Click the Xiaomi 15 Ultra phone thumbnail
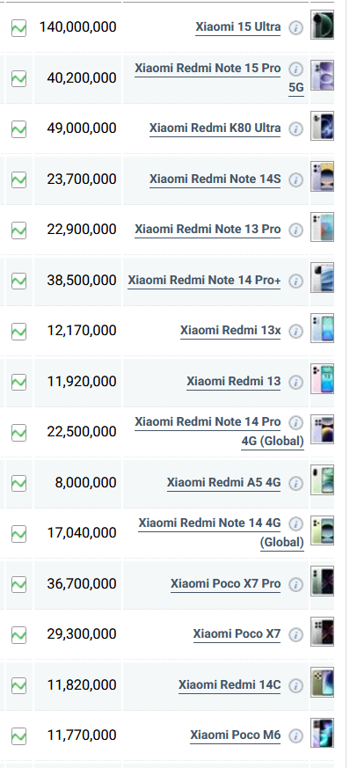The width and height of the screenshot is (350, 768). (x=323, y=25)
